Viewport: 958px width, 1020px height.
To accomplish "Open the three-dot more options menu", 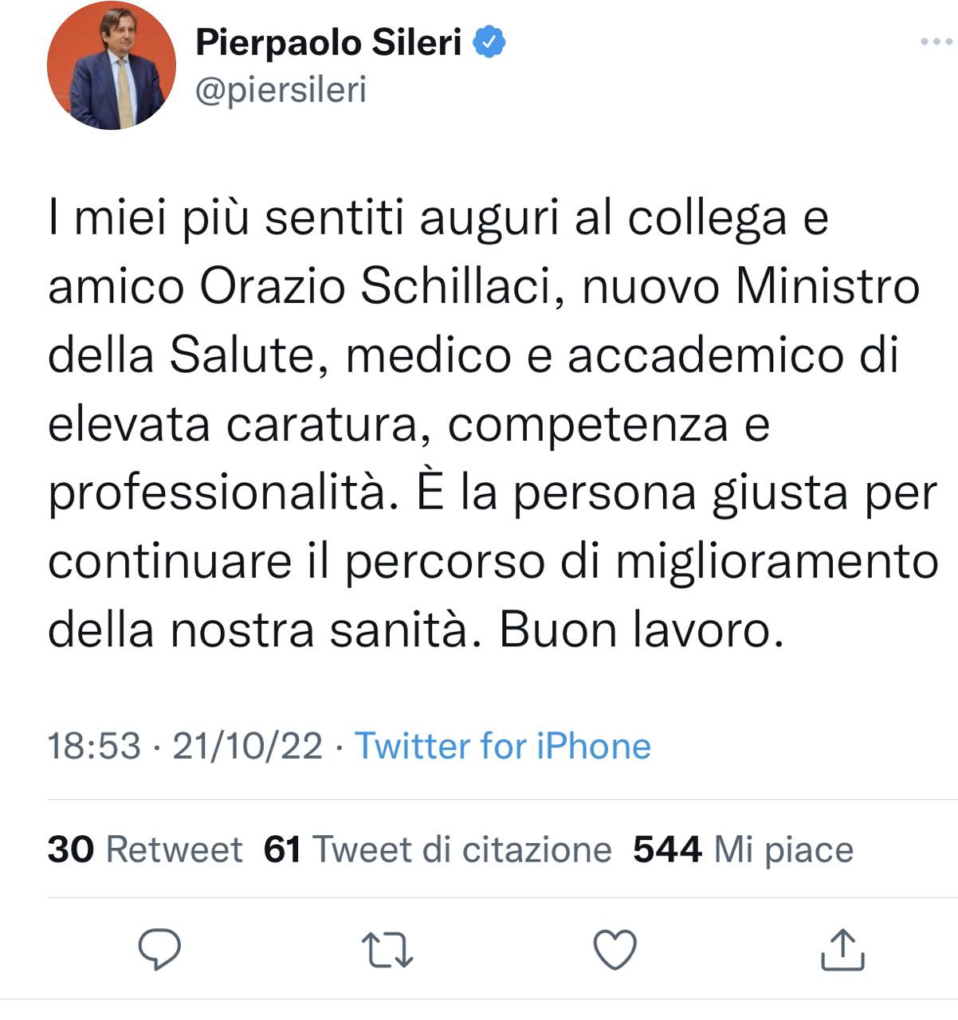I will pyautogui.click(x=936, y=41).
